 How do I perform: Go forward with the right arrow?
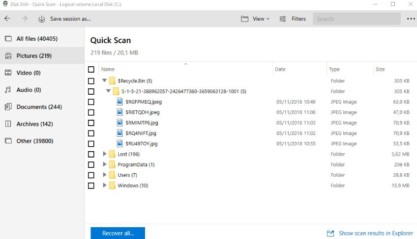pyautogui.click(x=24, y=19)
